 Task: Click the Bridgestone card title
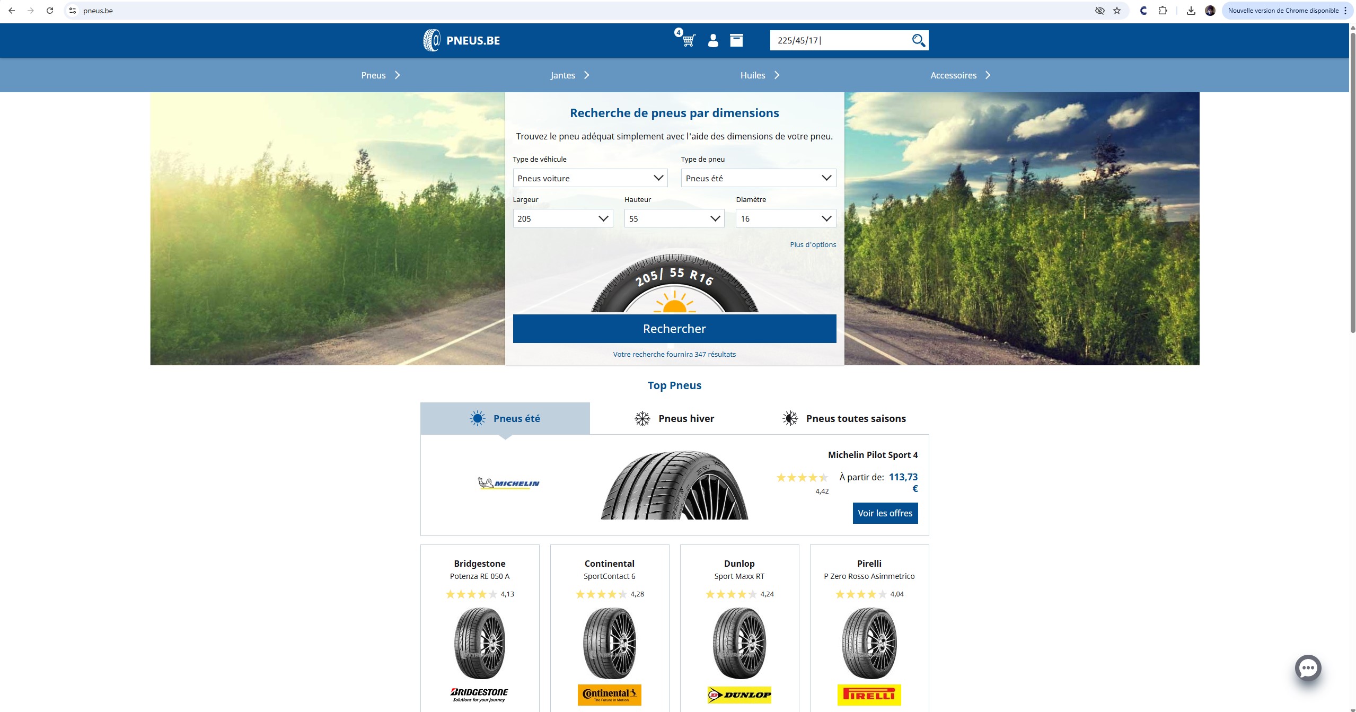click(x=479, y=564)
